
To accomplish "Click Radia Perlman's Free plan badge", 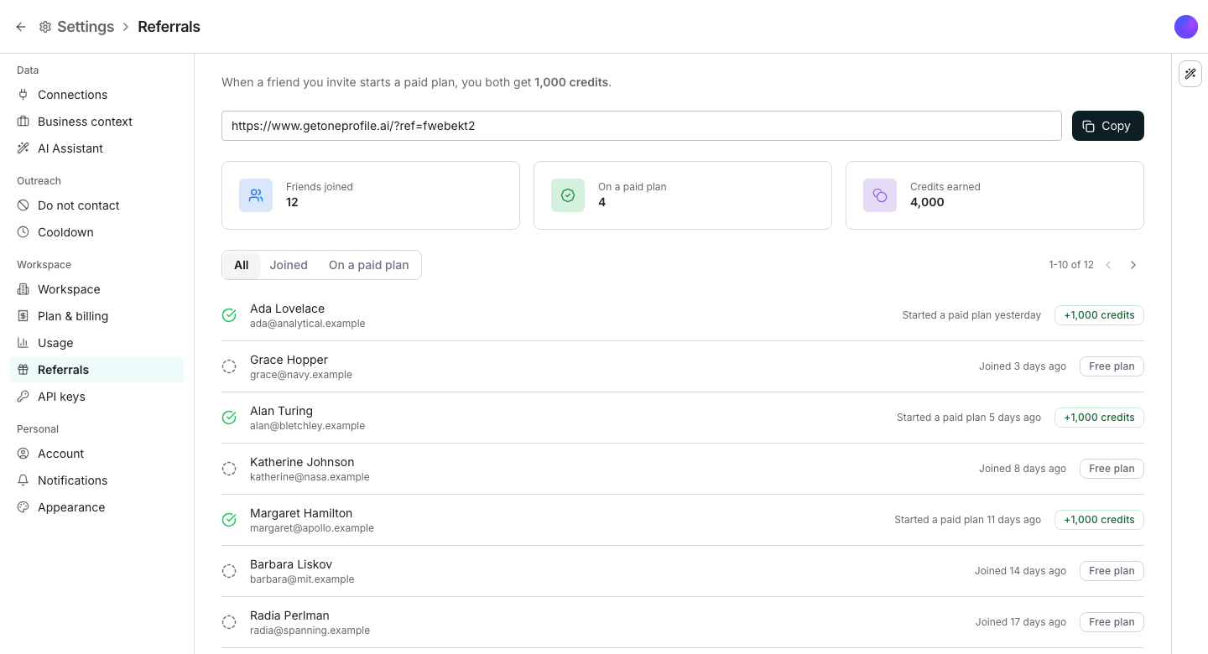I will (x=1112, y=622).
